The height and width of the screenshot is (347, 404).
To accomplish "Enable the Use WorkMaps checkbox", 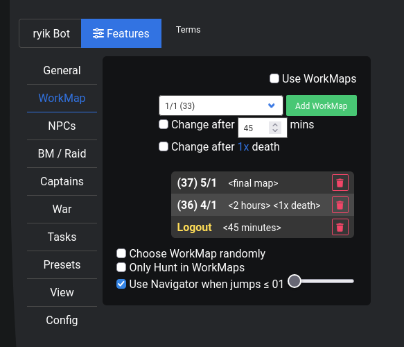I will [274, 78].
